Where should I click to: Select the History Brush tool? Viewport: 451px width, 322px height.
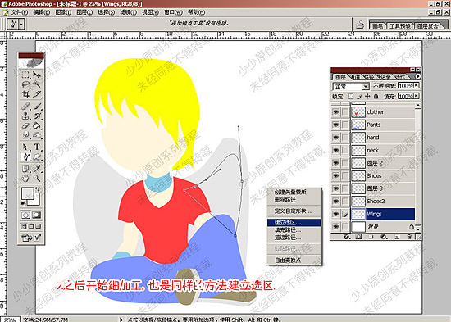(x=37, y=116)
